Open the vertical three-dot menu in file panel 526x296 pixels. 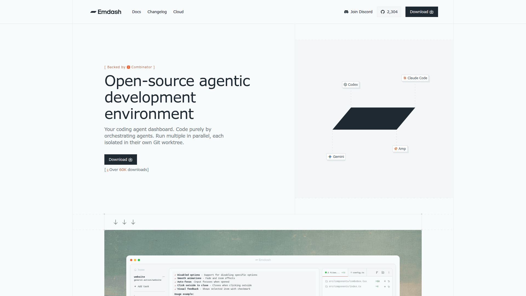pos(389,272)
